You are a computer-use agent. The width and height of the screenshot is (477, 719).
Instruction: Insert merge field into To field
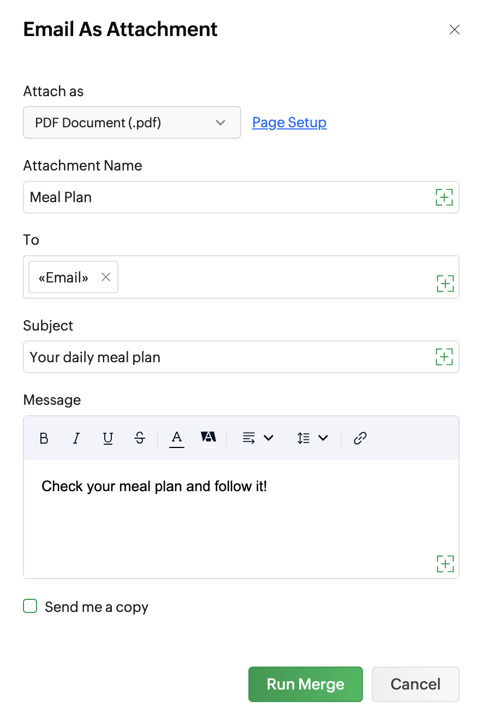coord(445,283)
